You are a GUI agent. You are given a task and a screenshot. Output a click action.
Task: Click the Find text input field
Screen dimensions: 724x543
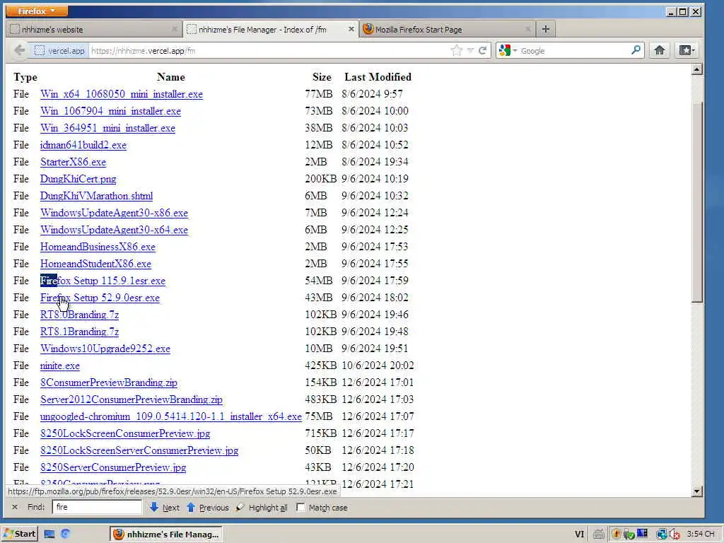[97, 507]
